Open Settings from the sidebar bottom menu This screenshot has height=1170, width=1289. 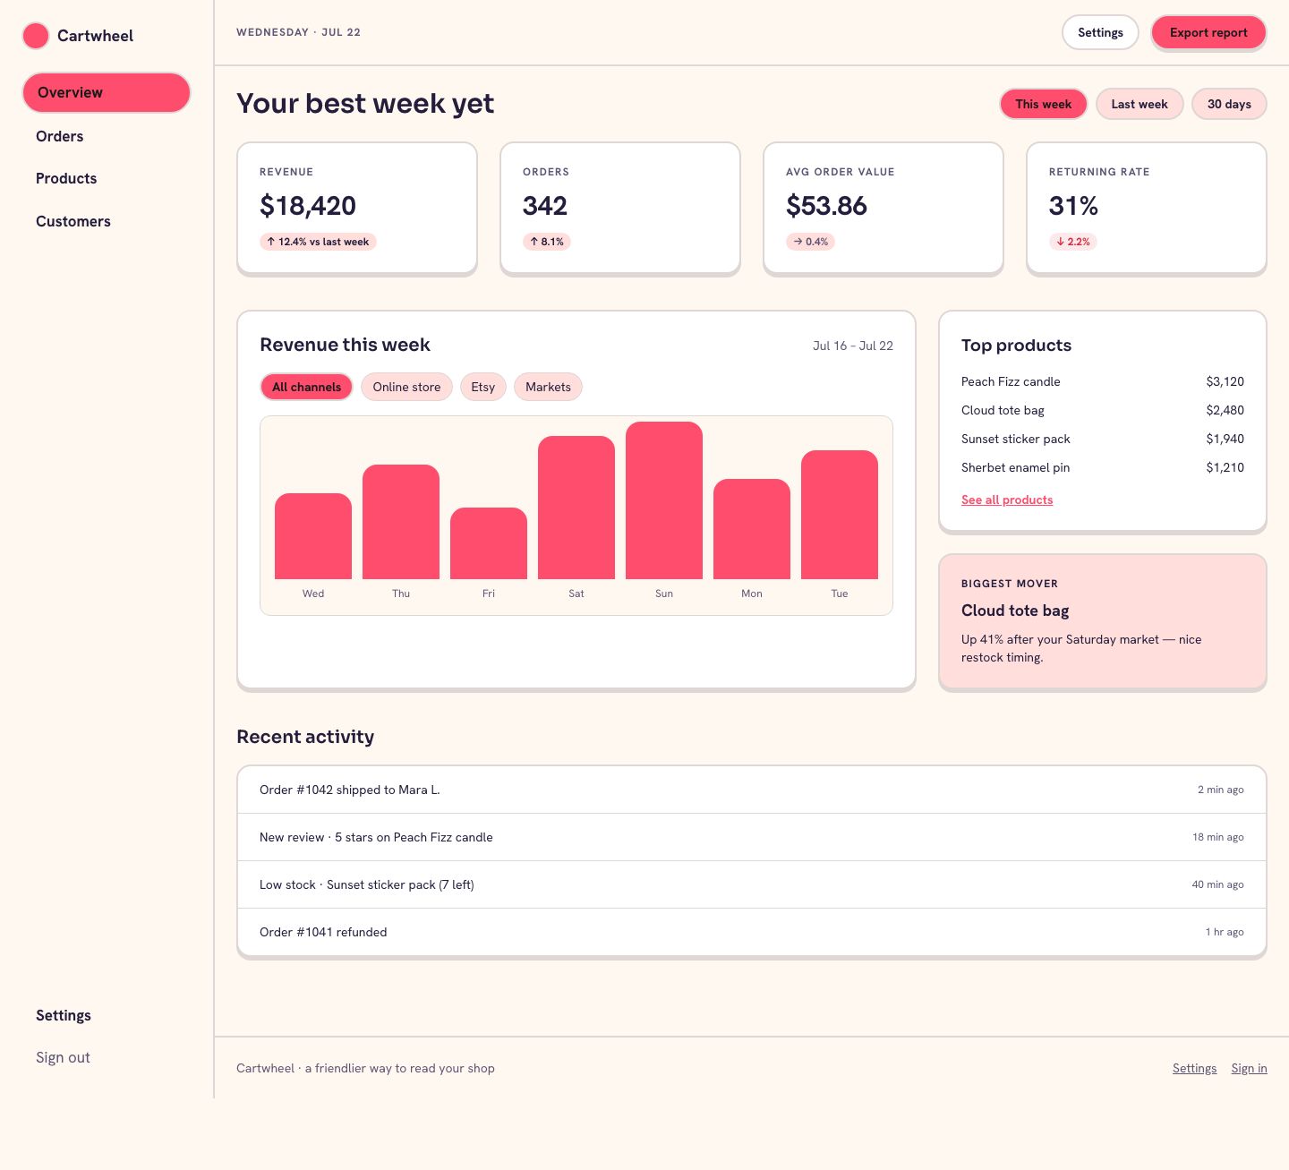[64, 1015]
